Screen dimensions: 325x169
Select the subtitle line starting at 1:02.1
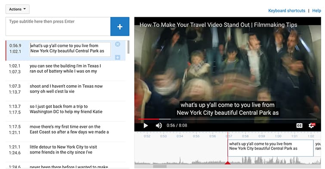click(x=65, y=69)
